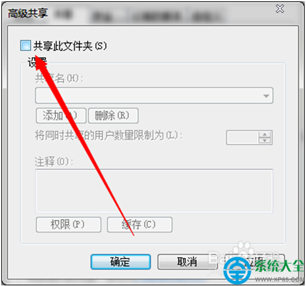The width and height of the screenshot is (306, 286).
Task: Decrease the user limit with the spinner down arrow
Action: point(265,141)
